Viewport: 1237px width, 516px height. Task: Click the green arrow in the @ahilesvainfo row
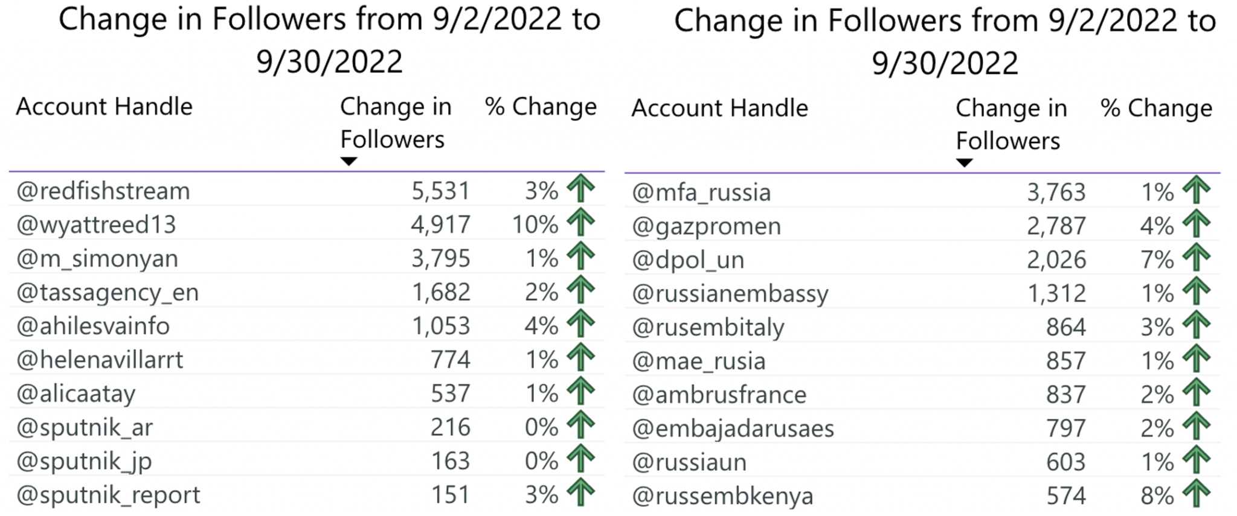pos(581,323)
